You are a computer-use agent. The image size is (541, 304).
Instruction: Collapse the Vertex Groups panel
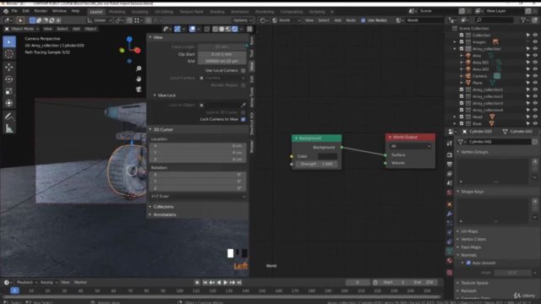pos(474,152)
